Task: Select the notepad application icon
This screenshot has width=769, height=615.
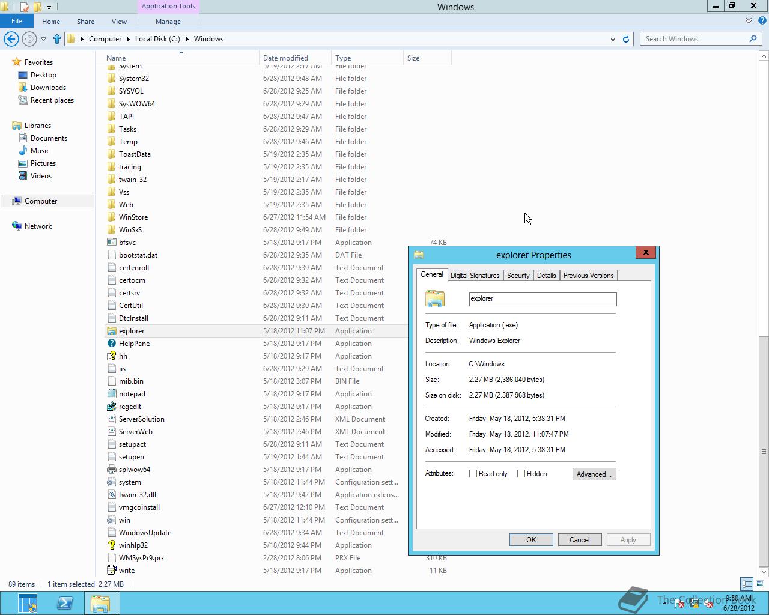Action: tap(111, 394)
